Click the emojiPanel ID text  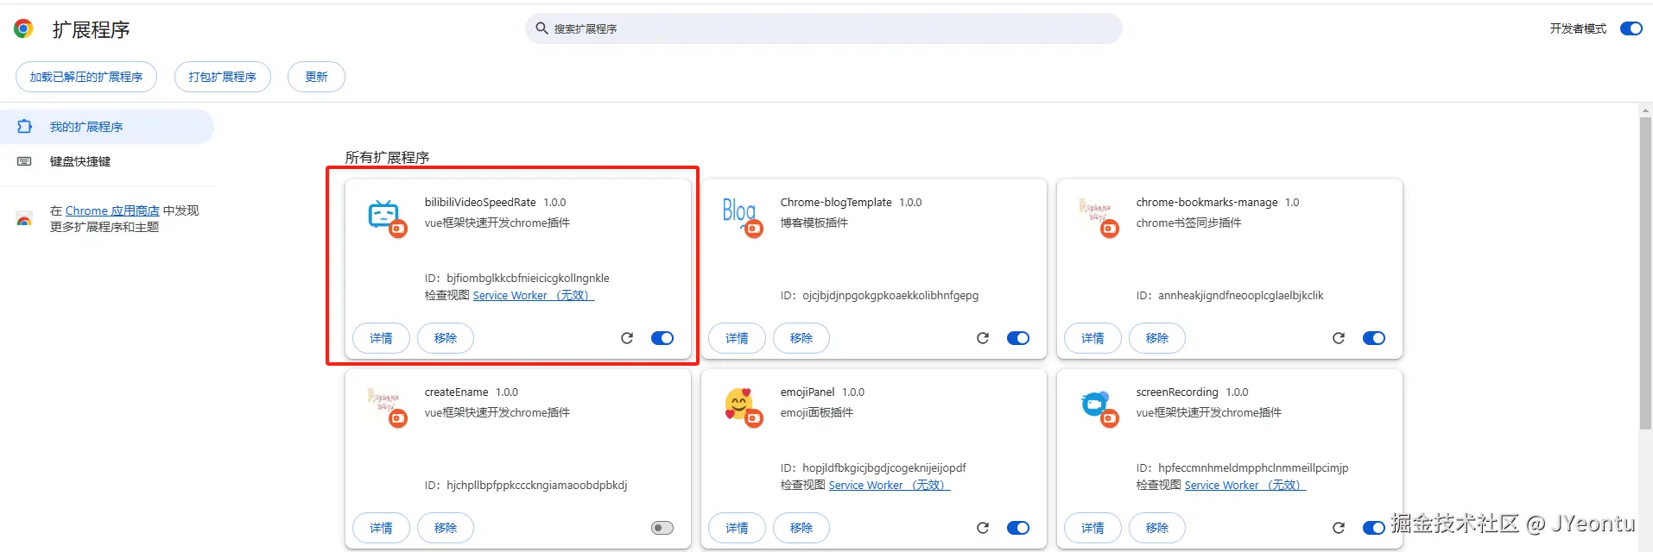click(x=873, y=467)
